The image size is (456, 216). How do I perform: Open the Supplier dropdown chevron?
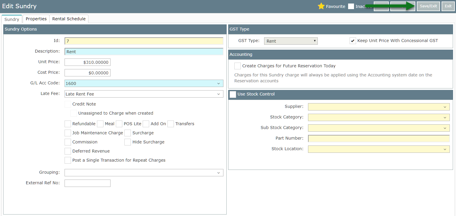[x=445, y=107]
